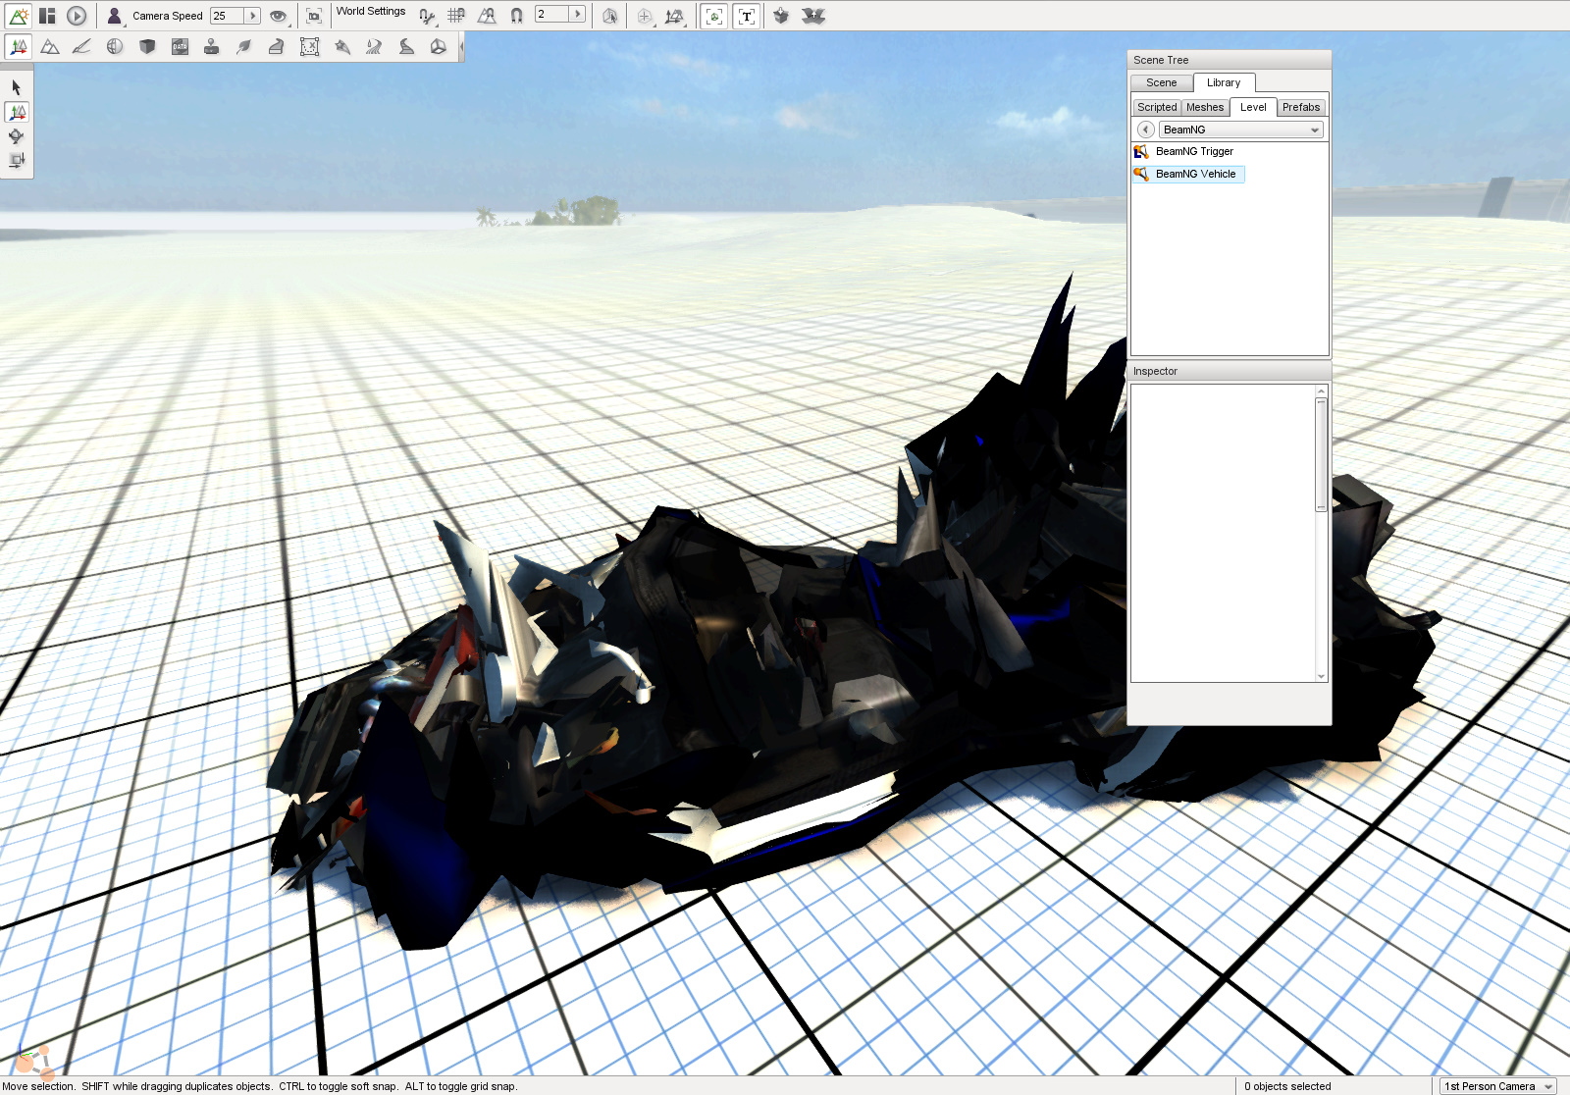Click the Inspector scrollbar thumb

(x=1321, y=454)
